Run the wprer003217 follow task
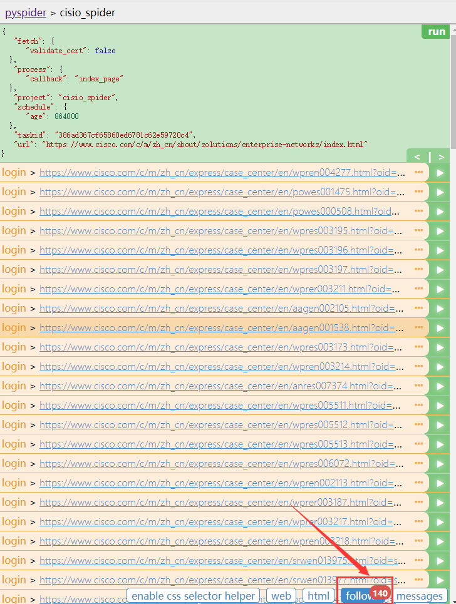 click(x=440, y=522)
